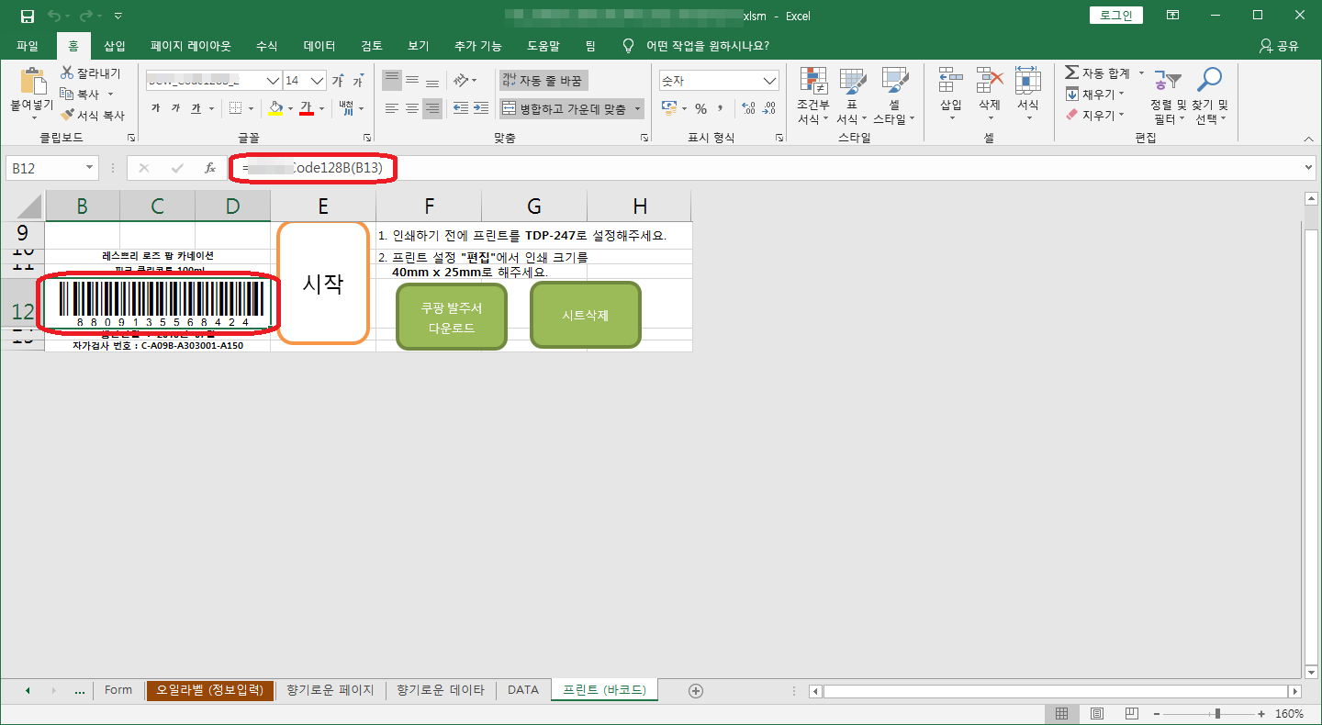Image resolution: width=1322 pixels, height=725 pixels.
Task: Open the font size dropdown
Action: (x=319, y=81)
